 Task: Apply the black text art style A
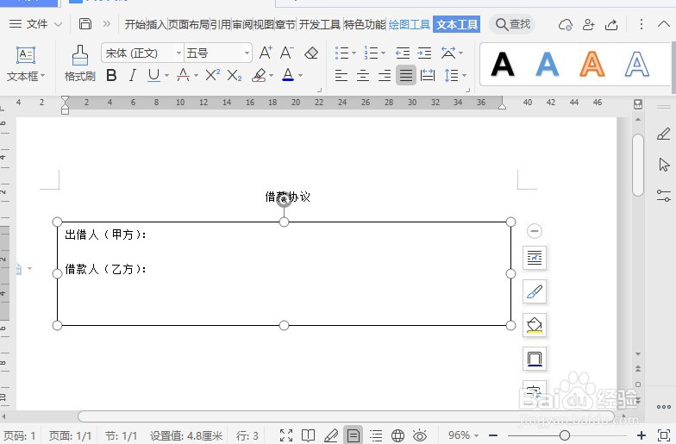(502, 64)
